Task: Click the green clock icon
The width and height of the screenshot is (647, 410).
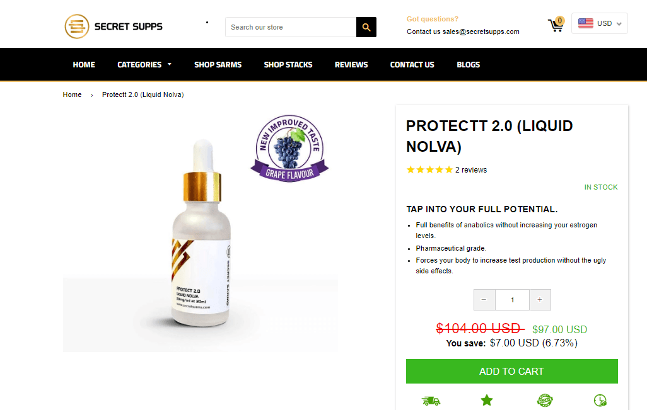Action: click(x=600, y=400)
